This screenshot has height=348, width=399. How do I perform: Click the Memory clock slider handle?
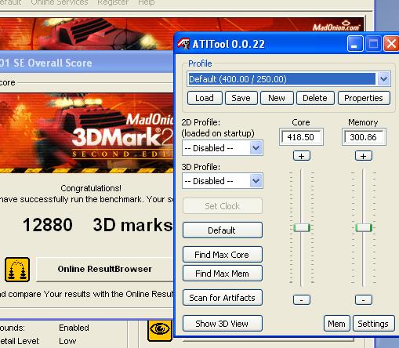364,227
